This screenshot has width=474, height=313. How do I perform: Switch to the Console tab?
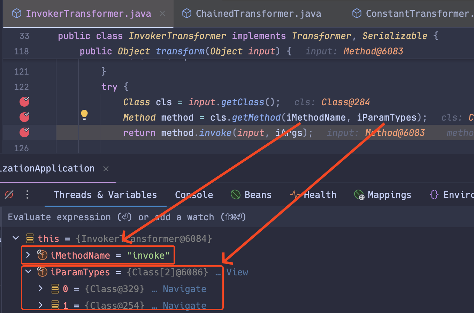point(194,195)
